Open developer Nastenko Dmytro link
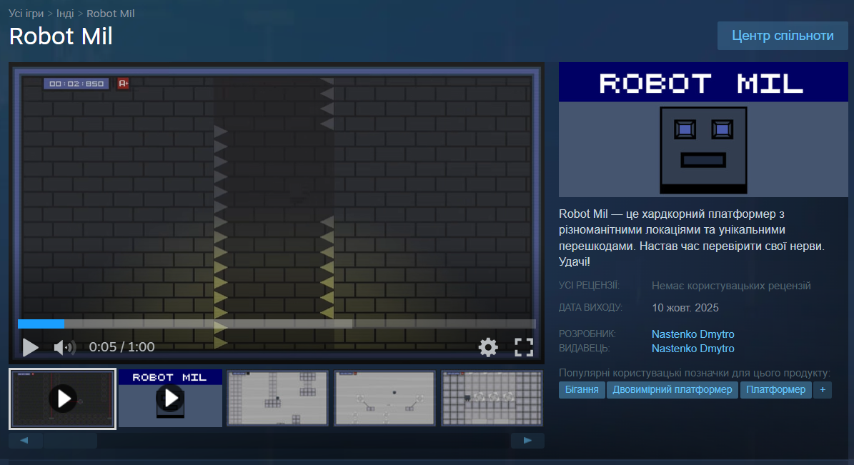The width and height of the screenshot is (854, 465). [692, 334]
